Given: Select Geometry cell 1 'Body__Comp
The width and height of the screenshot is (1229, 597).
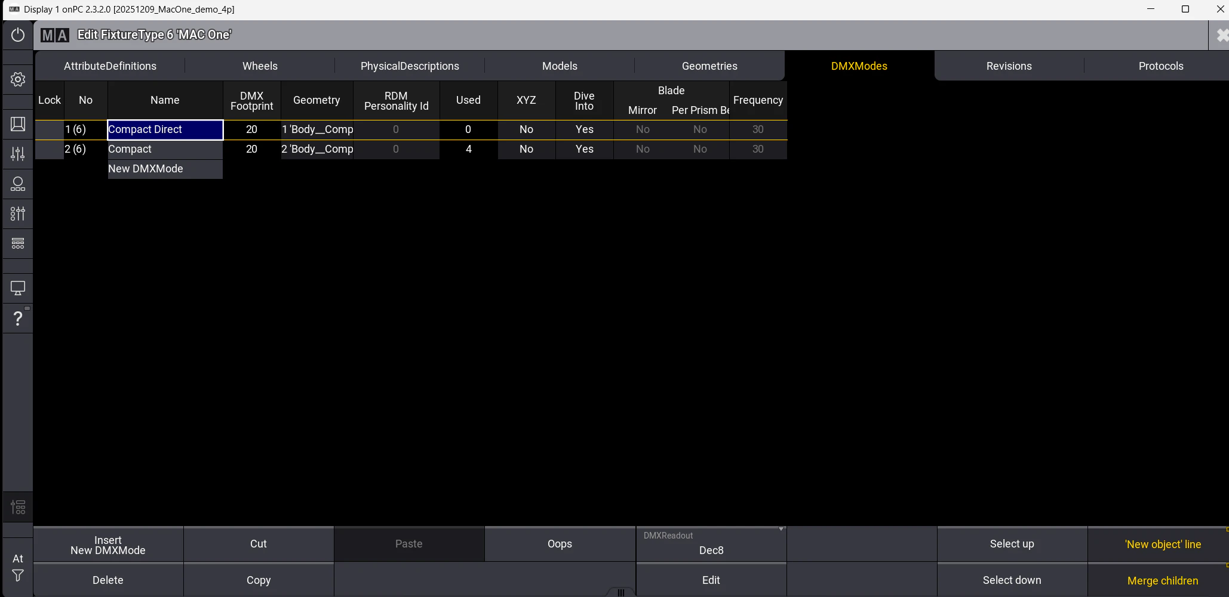Looking at the screenshot, I should pos(317,129).
